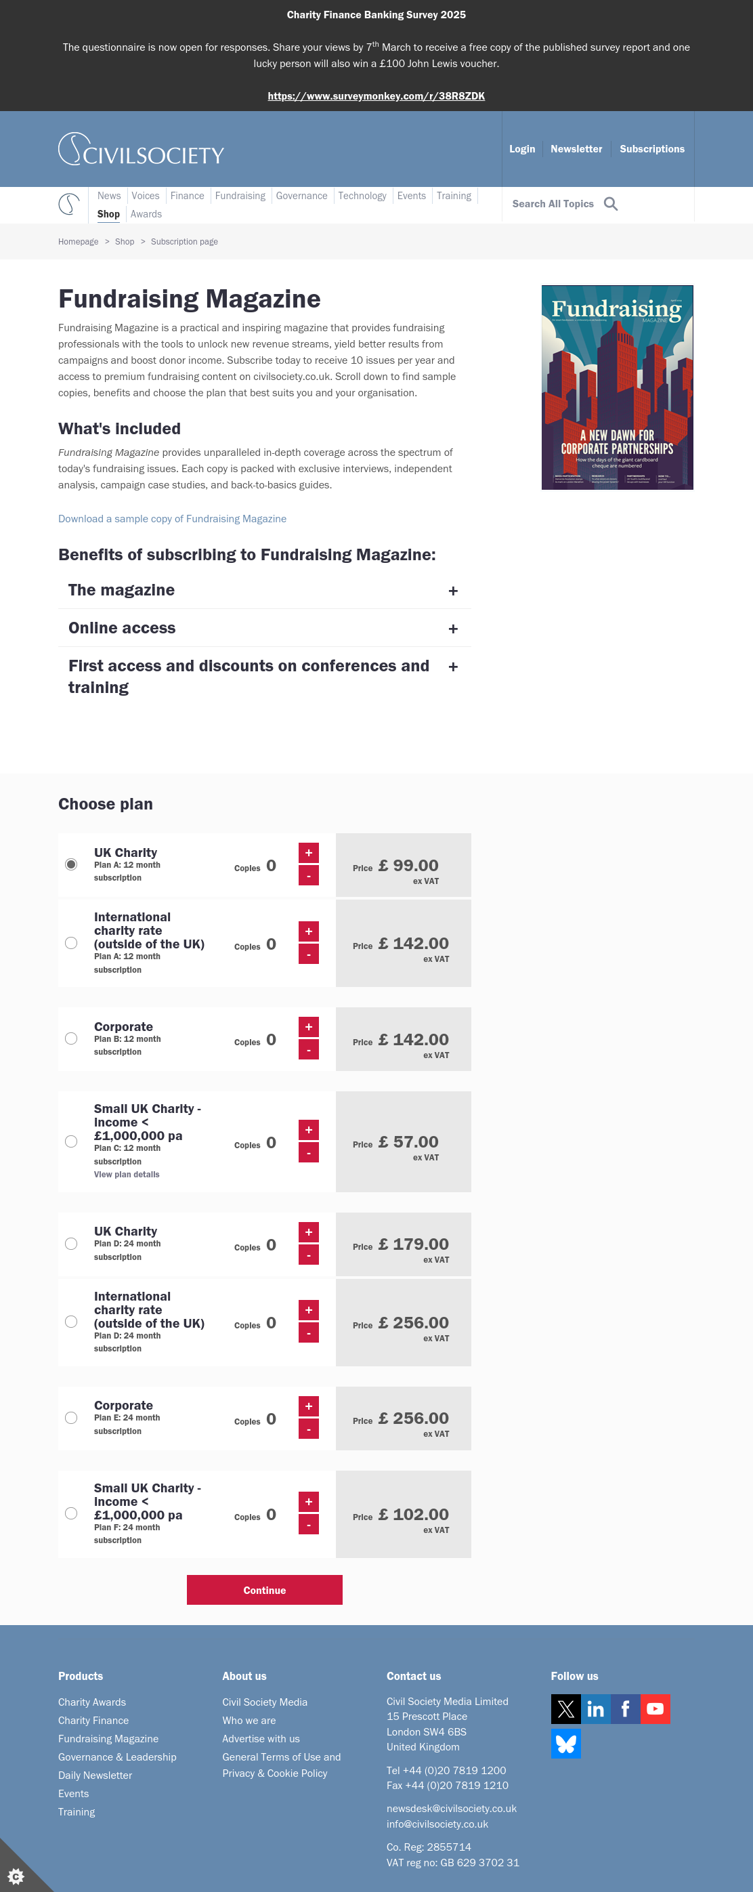The height and width of the screenshot is (1892, 753).
Task: Increase copies for UK Charity Plan A
Action: coord(309,853)
